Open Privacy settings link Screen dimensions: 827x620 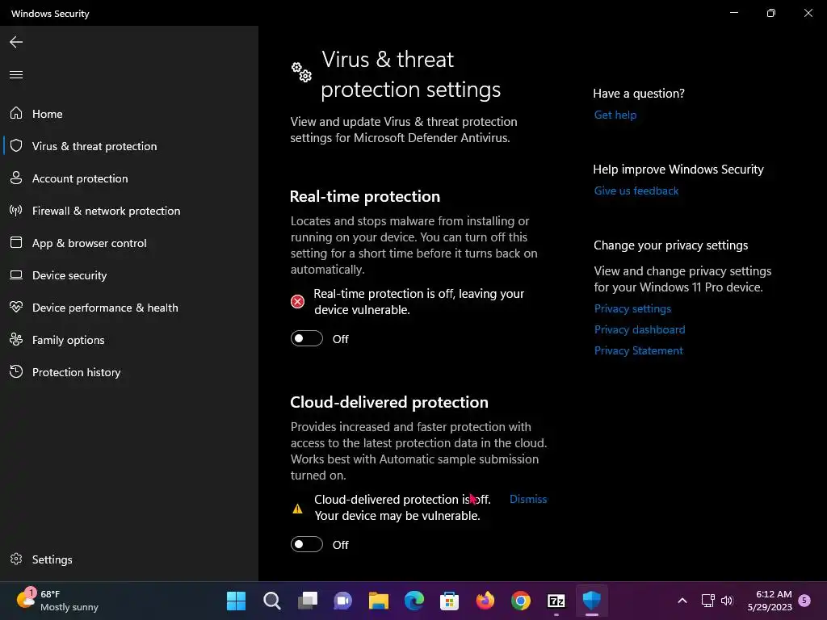(632, 308)
